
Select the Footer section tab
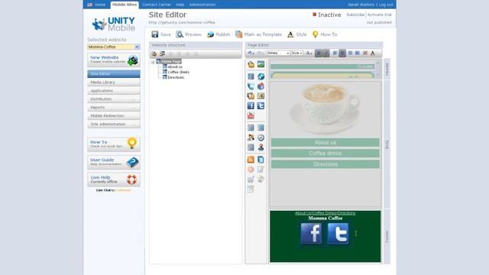coord(387,237)
